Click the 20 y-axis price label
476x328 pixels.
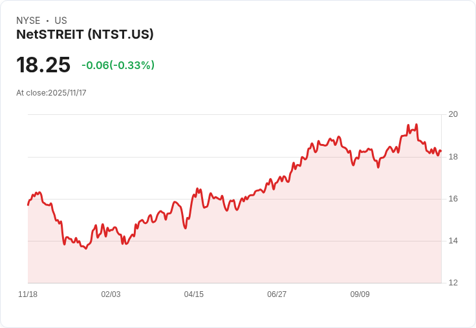tap(453, 114)
